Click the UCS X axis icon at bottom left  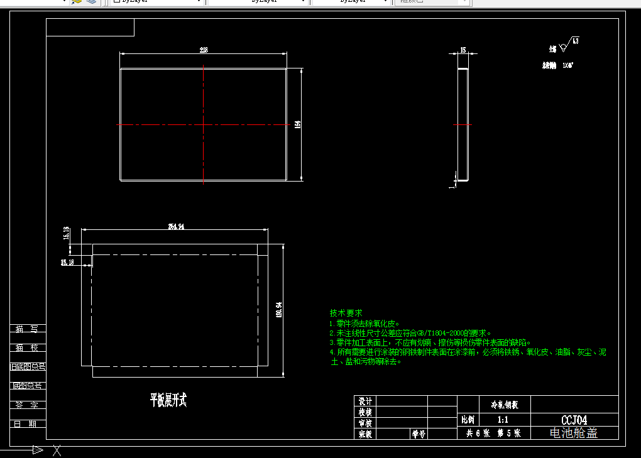point(57,450)
